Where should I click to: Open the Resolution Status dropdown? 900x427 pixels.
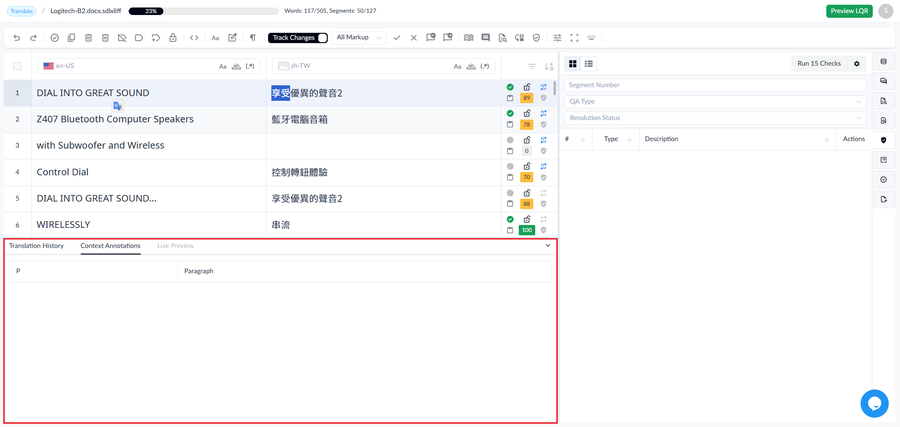pyautogui.click(x=715, y=118)
